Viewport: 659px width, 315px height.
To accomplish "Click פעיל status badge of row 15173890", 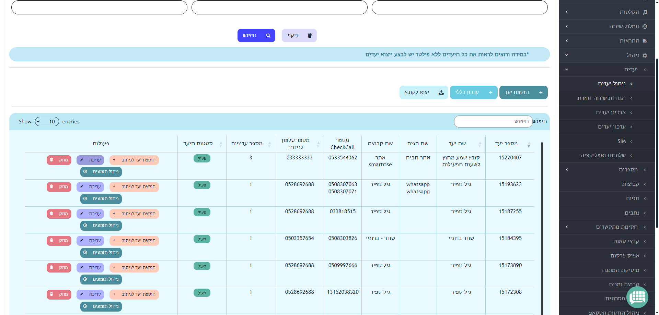I will tap(202, 266).
